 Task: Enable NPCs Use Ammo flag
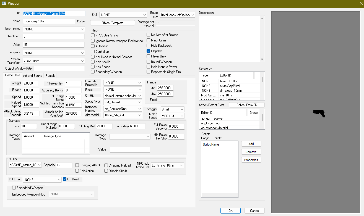pyautogui.click(x=93, y=35)
